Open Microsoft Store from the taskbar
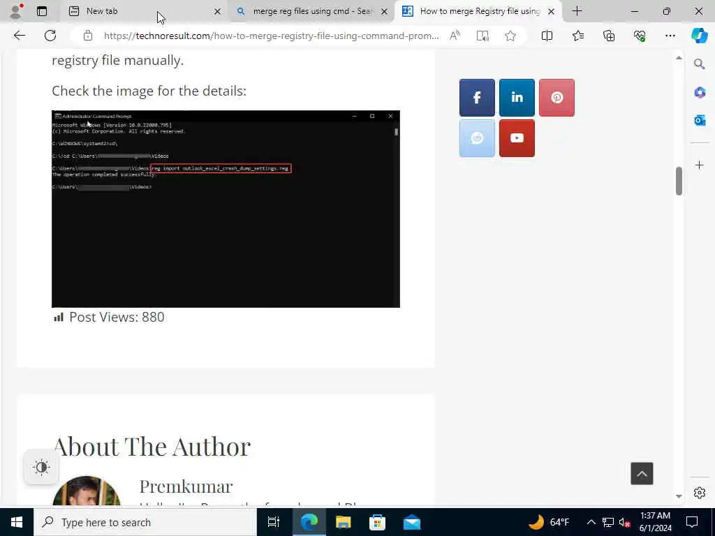Image resolution: width=715 pixels, height=536 pixels. pyautogui.click(x=377, y=522)
